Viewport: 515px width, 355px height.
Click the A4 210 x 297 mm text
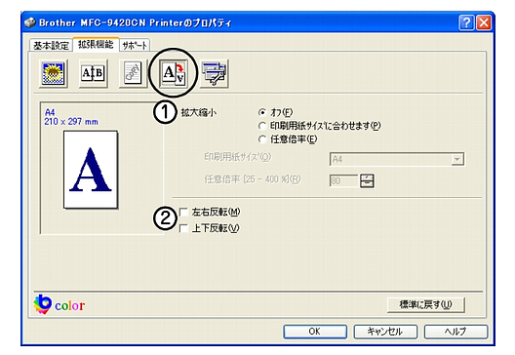(x=71, y=117)
